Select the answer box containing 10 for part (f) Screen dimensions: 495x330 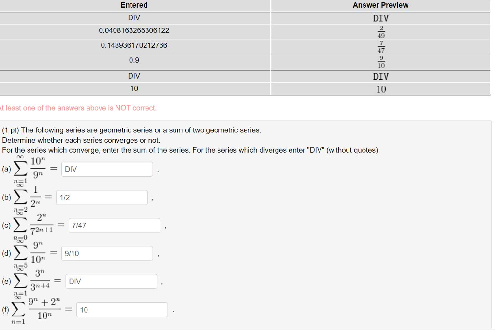click(x=122, y=310)
